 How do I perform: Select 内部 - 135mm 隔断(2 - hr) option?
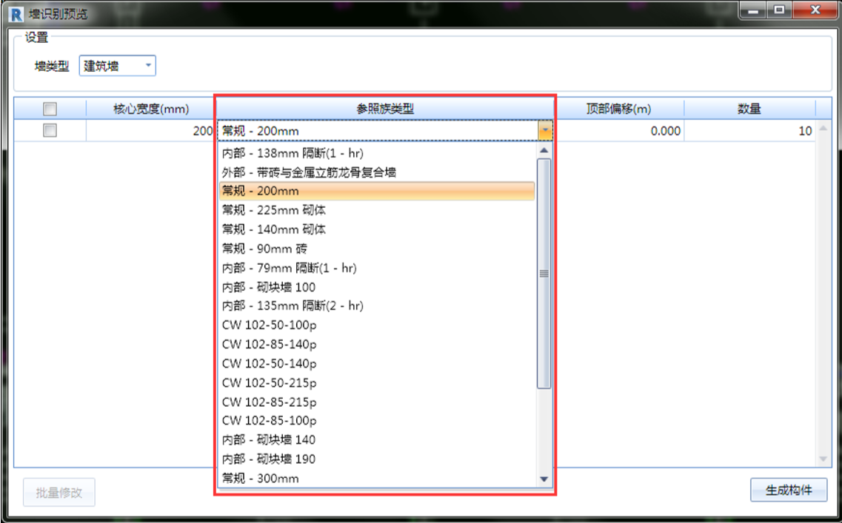point(377,306)
